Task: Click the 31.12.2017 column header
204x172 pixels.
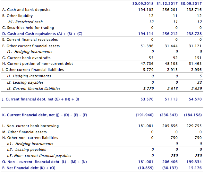Action: [x=167, y=4]
